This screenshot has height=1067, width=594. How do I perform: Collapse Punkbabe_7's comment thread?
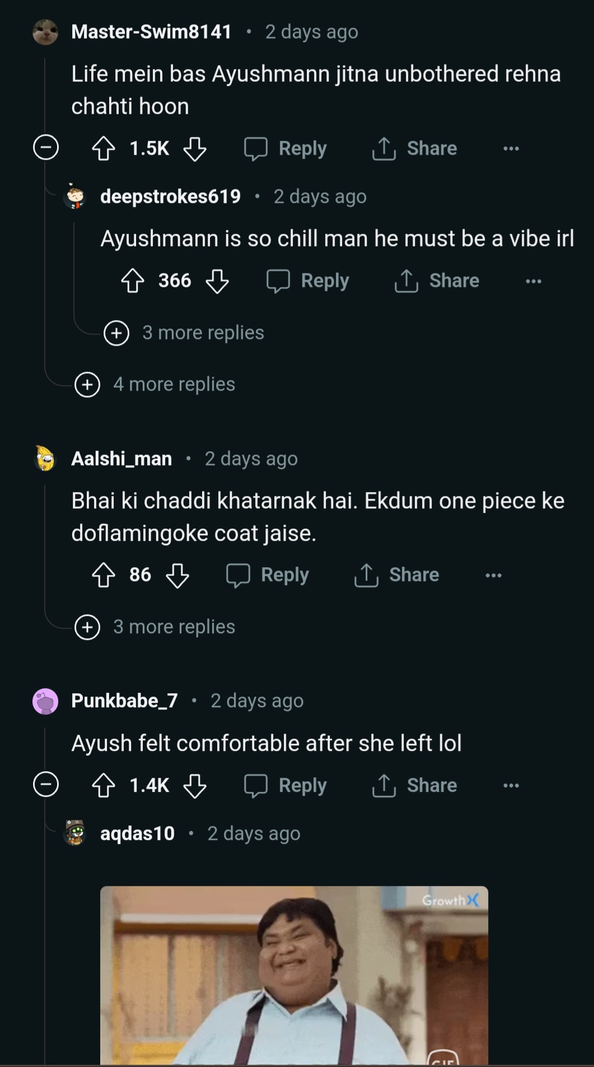(x=46, y=785)
